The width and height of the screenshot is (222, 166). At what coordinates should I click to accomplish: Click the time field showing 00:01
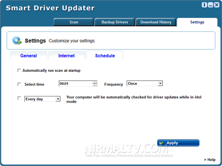76,83
